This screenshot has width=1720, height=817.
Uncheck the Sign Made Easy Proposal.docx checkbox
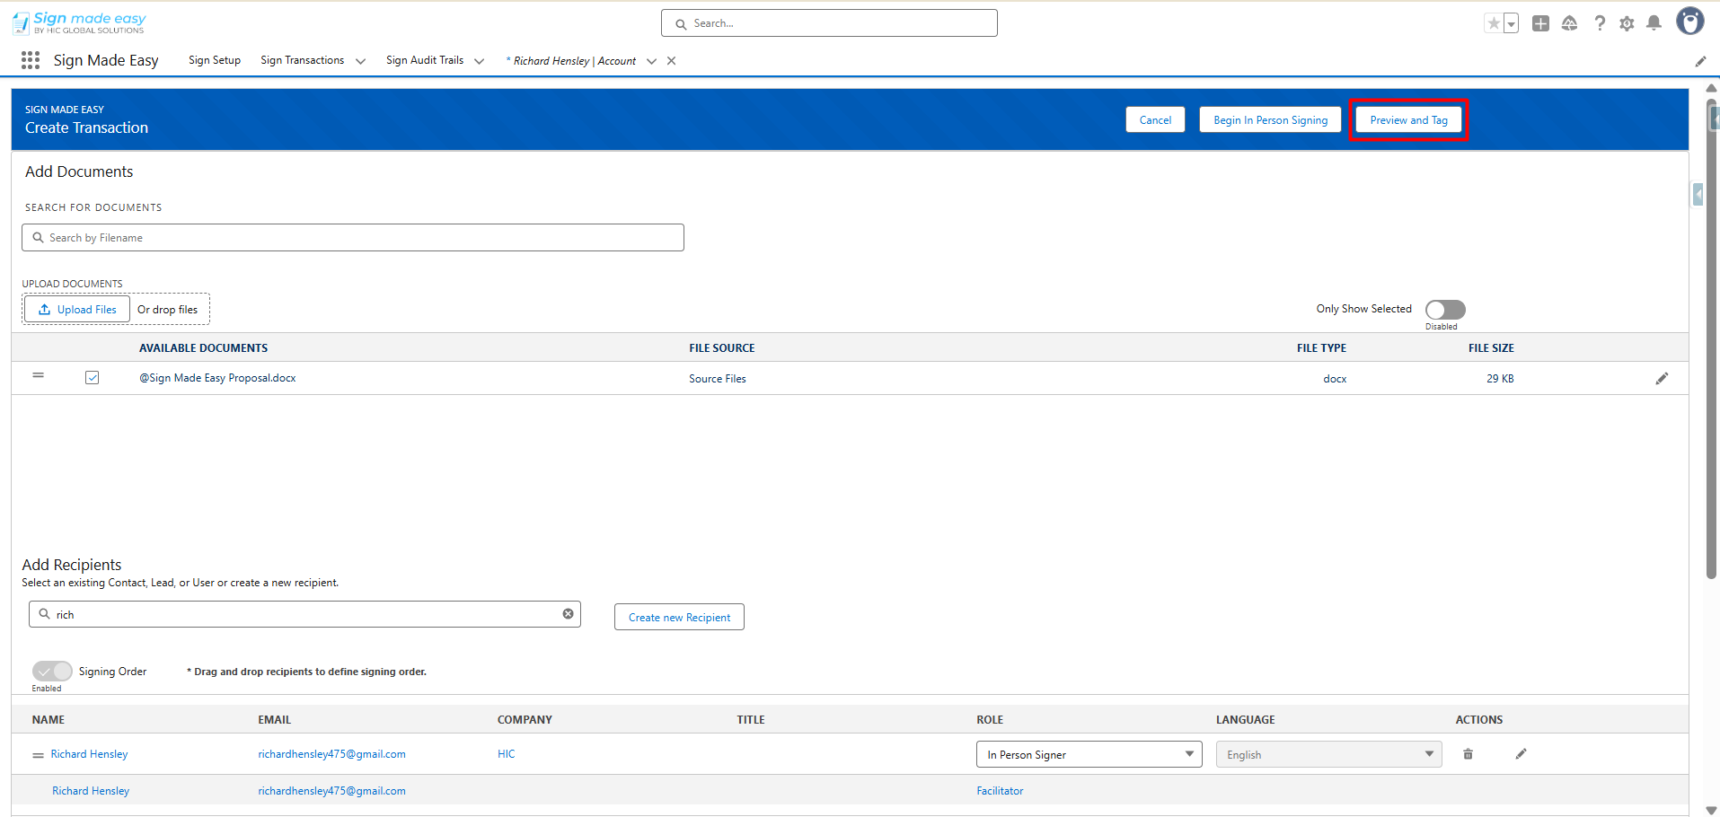coord(93,378)
